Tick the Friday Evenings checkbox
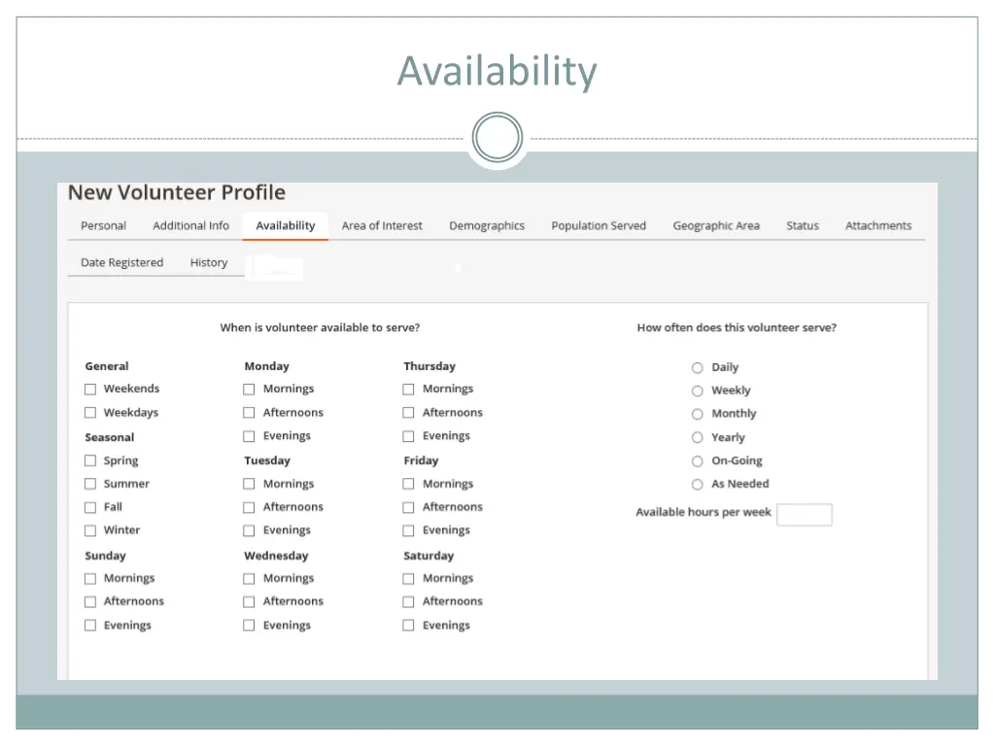 [409, 530]
